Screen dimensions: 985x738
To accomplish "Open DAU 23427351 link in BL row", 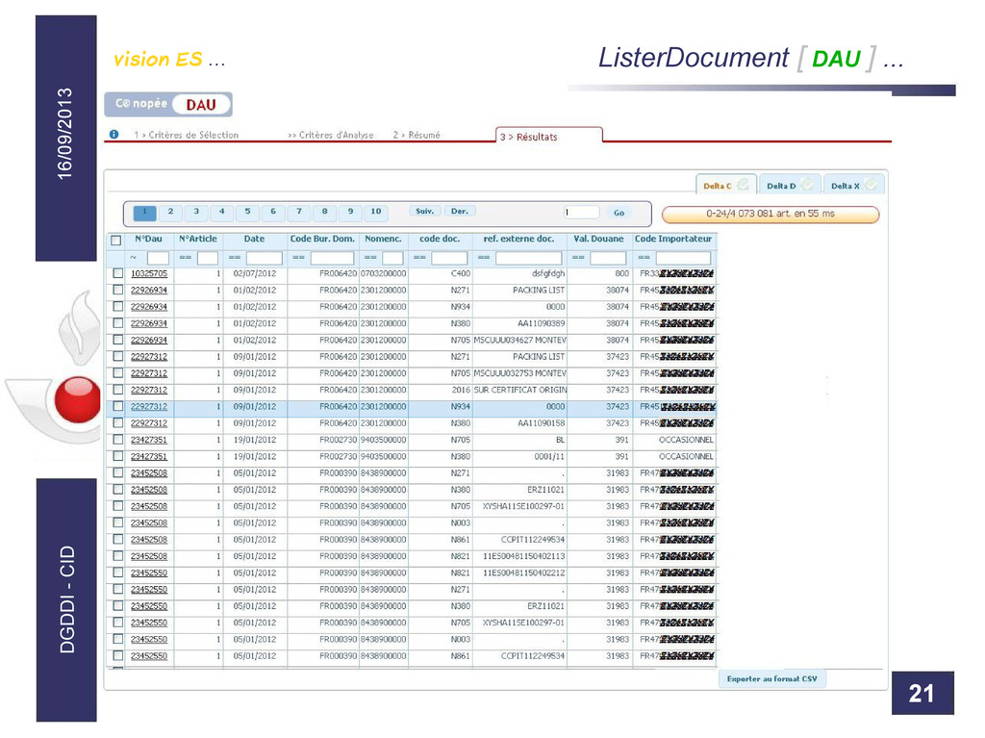I will click(x=149, y=440).
